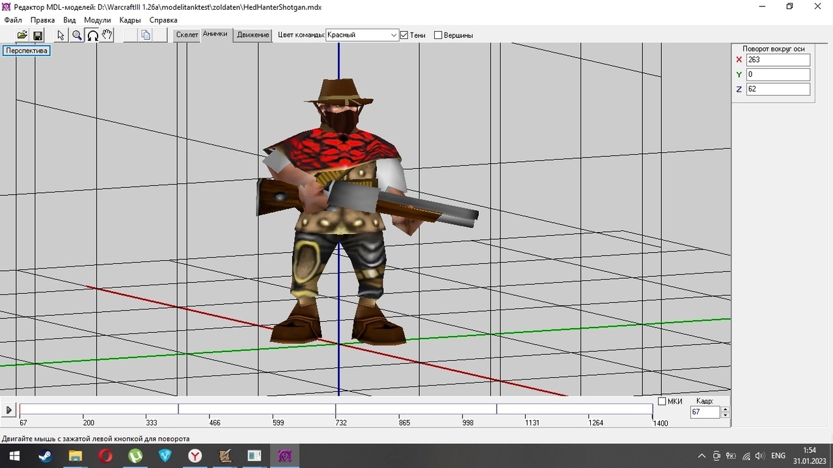Open the Модули menu

click(x=97, y=20)
